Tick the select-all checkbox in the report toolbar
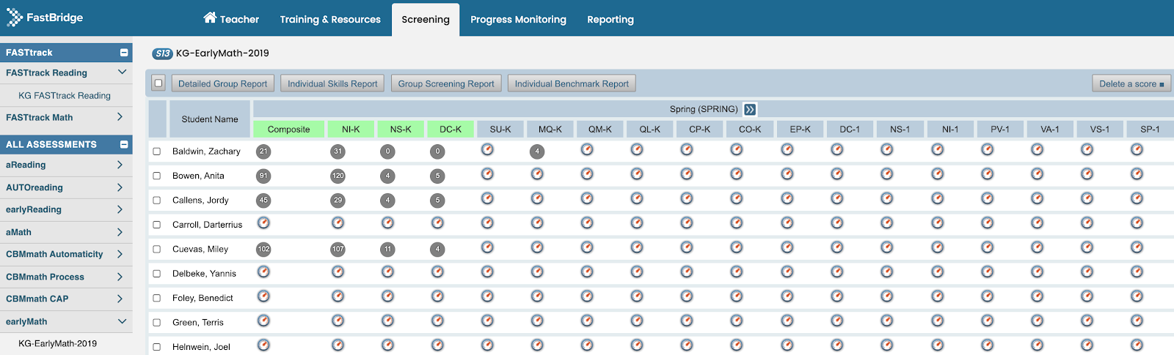Screen dimensions: 1174x355 (158, 83)
